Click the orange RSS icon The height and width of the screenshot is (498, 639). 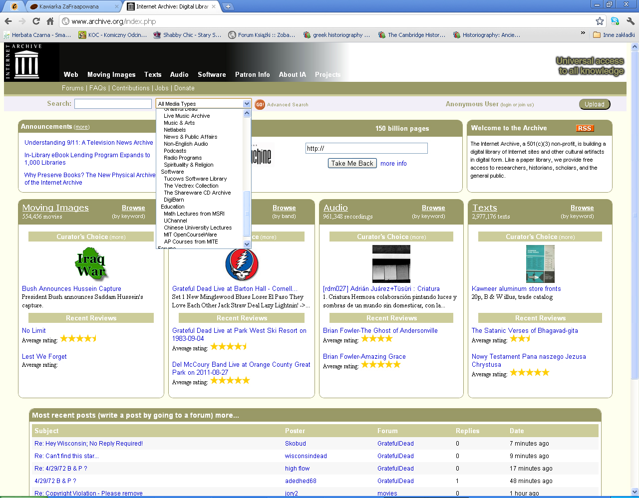584,128
